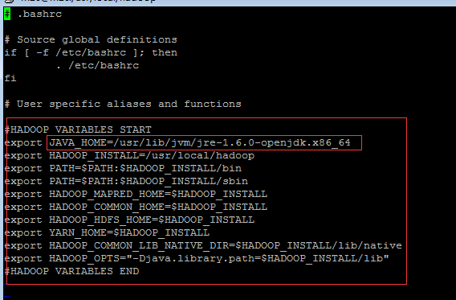Click the 'if [ -f /etc/bashrc ]; then' line
This screenshot has width=456, height=300.
click(x=91, y=53)
